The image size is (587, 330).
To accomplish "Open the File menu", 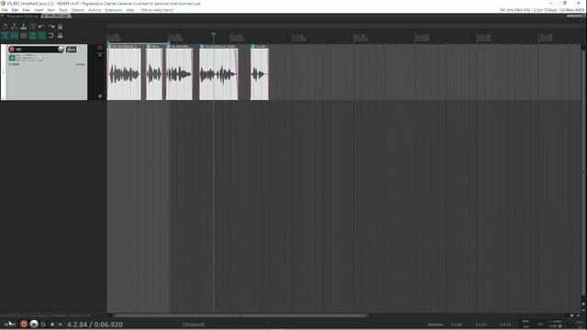I will (x=5, y=10).
